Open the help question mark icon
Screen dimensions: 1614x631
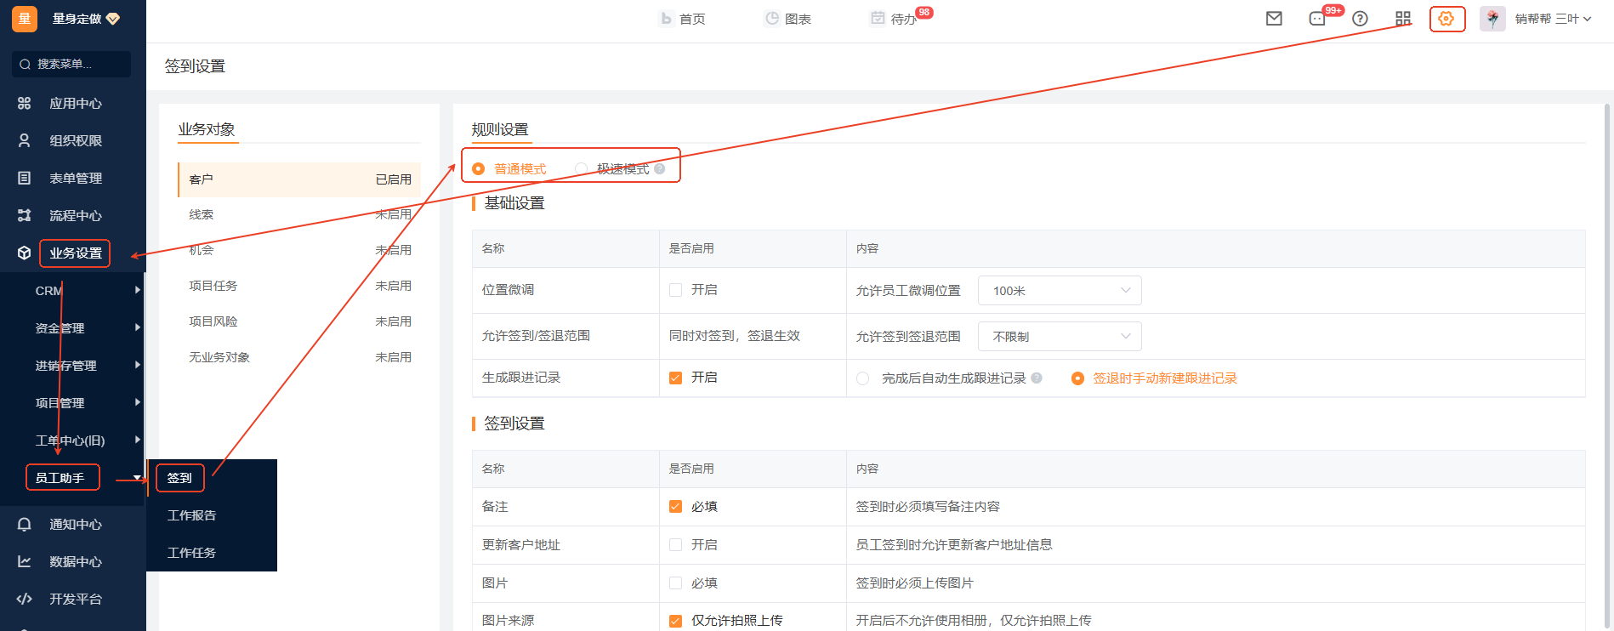tap(1360, 19)
